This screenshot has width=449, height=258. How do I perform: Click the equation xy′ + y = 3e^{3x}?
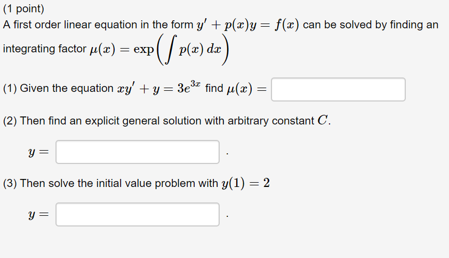tap(159, 88)
